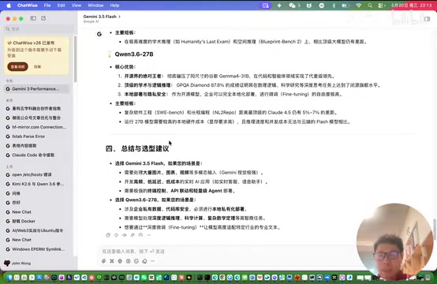Click the WeChat menu bar icon
The width and height of the screenshot is (437, 284).
[x=292, y=6]
